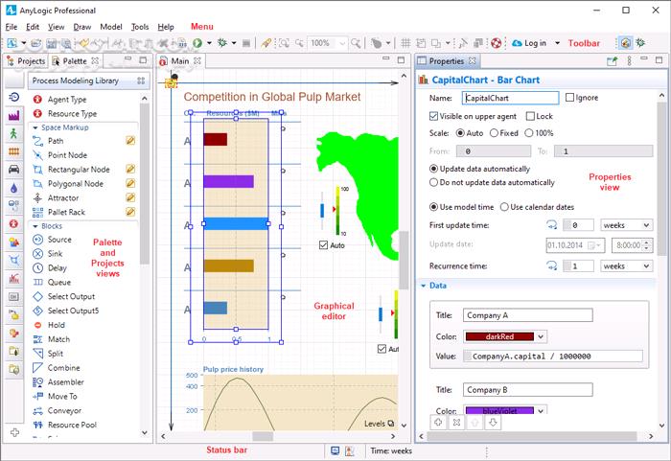
Task: Click the Log in button
Action: point(534,43)
